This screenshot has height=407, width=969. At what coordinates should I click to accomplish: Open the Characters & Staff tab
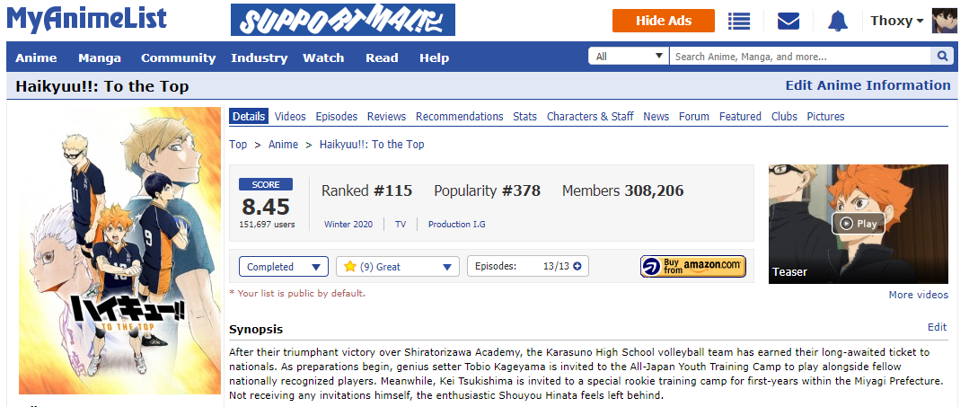coord(590,116)
